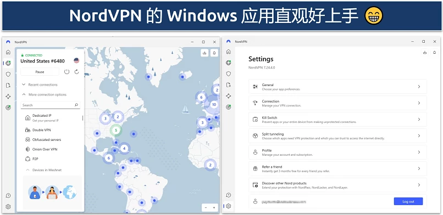443x215 pixels.
Task: Open Refer a friend row
Action: coord(337,168)
